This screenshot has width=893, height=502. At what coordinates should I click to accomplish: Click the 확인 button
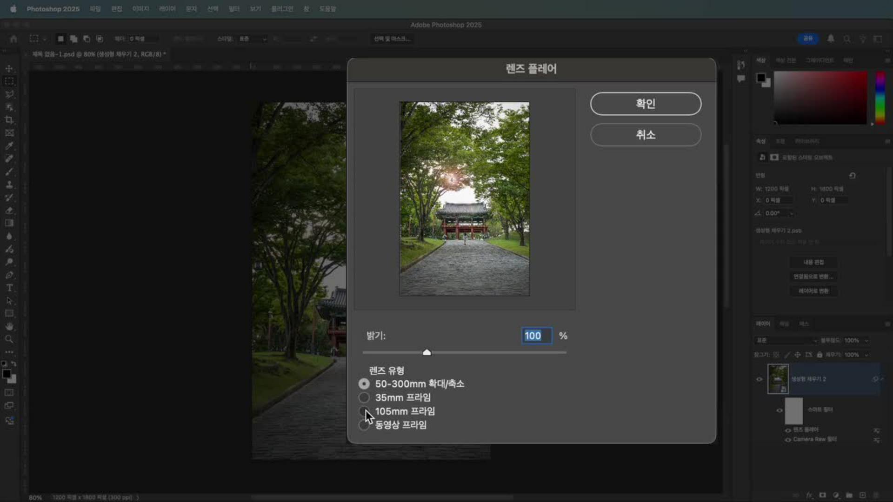click(646, 104)
